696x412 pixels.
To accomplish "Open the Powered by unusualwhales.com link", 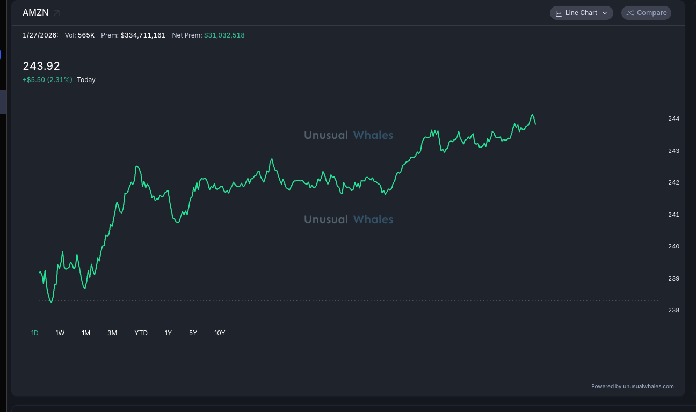I will (632, 386).
